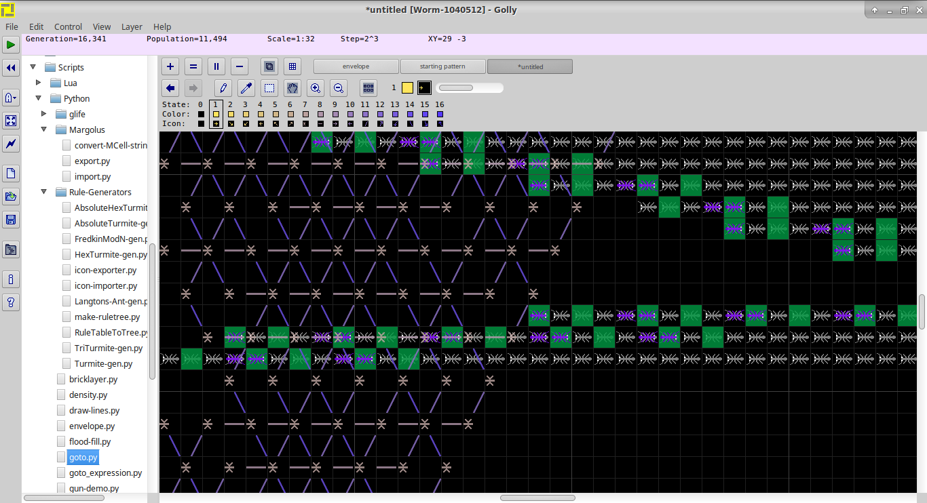Save the pattern using floppy disk icon

(10, 220)
